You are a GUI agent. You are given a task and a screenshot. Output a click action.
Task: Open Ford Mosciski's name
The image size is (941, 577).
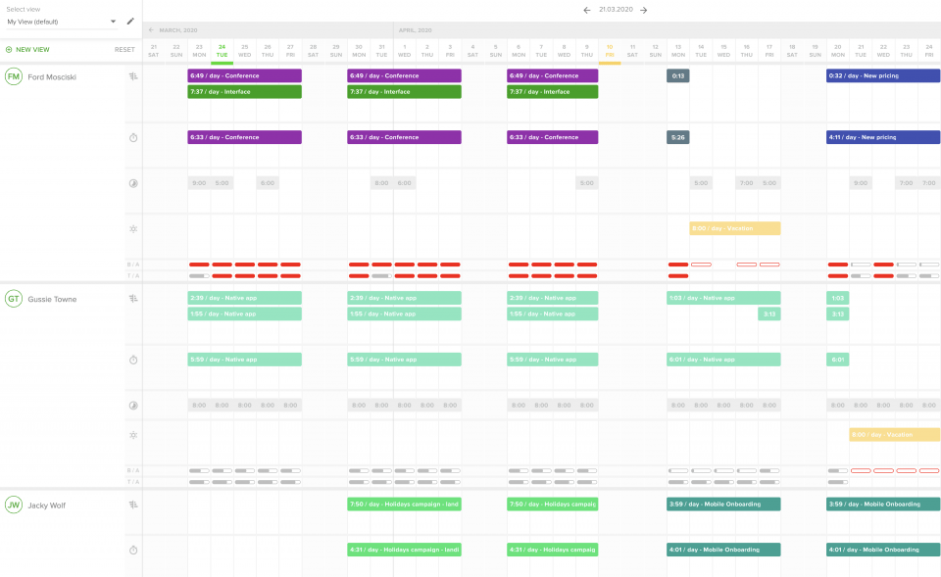52,77
